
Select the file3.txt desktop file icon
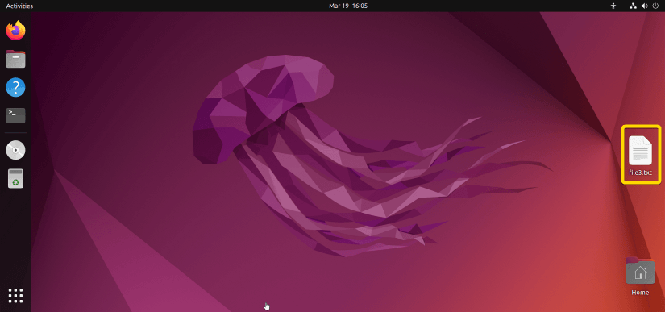pyautogui.click(x=640, y=151)
